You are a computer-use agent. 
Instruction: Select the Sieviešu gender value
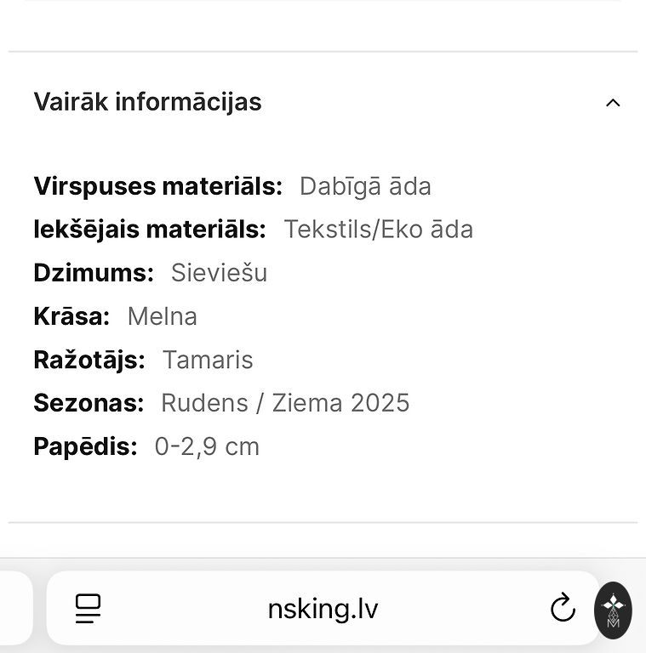pyautogui.click(x=219, y=273)
